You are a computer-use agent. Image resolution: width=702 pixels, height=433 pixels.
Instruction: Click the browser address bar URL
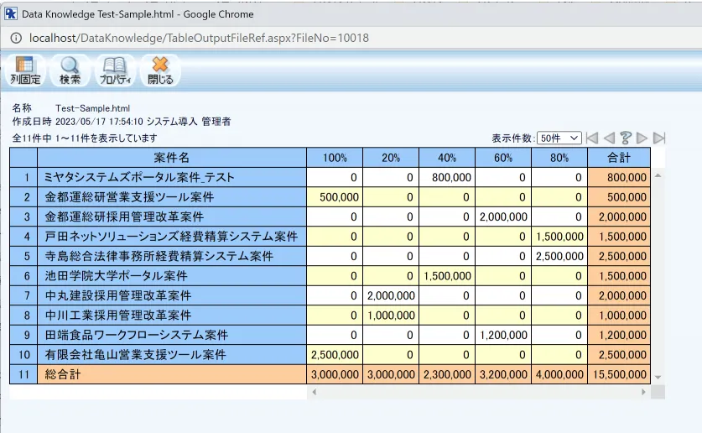pyautogui.click(x=199, y=38)
